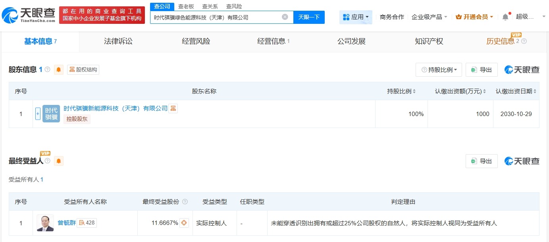Expand the 应用 apps dropdown
Viewport: 549px width, 242px height.
[x=356, y=17]
